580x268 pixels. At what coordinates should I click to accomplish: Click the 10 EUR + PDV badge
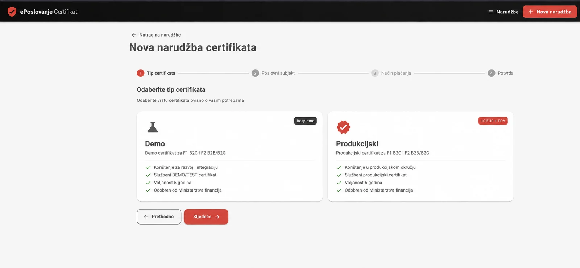[x=493, y=121]
